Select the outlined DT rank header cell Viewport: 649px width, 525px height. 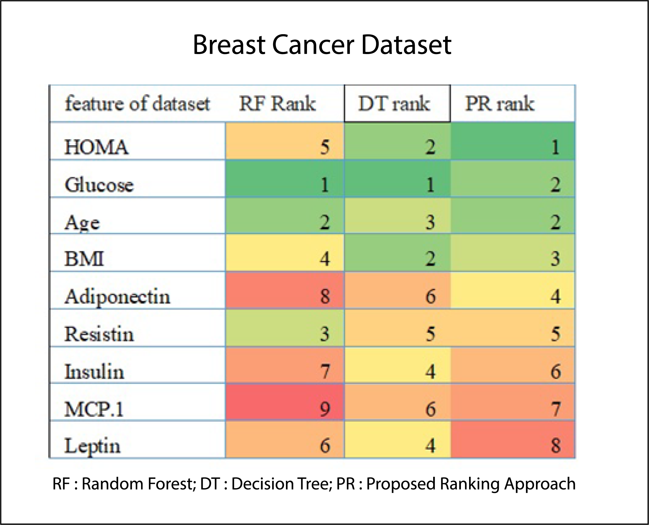(x=397, y=103)
